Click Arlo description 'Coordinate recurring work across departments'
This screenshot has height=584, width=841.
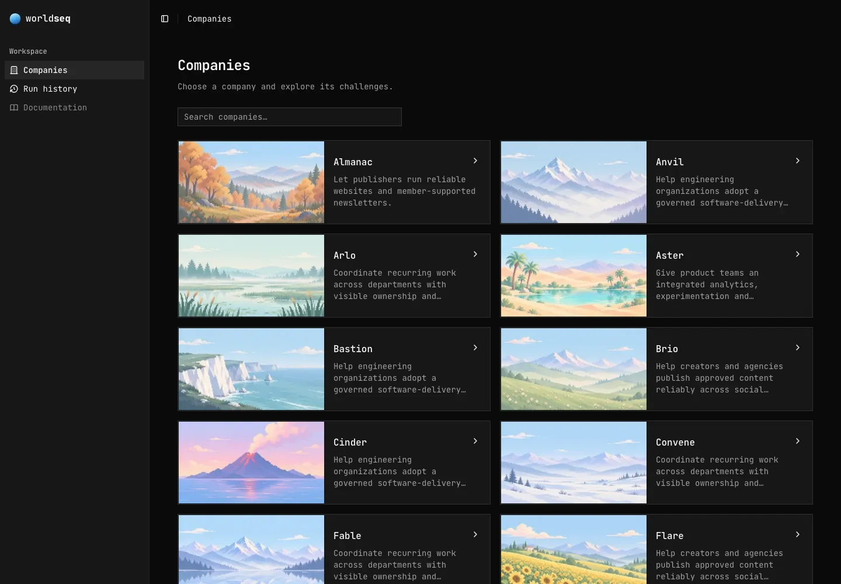[x=395, y=284]
